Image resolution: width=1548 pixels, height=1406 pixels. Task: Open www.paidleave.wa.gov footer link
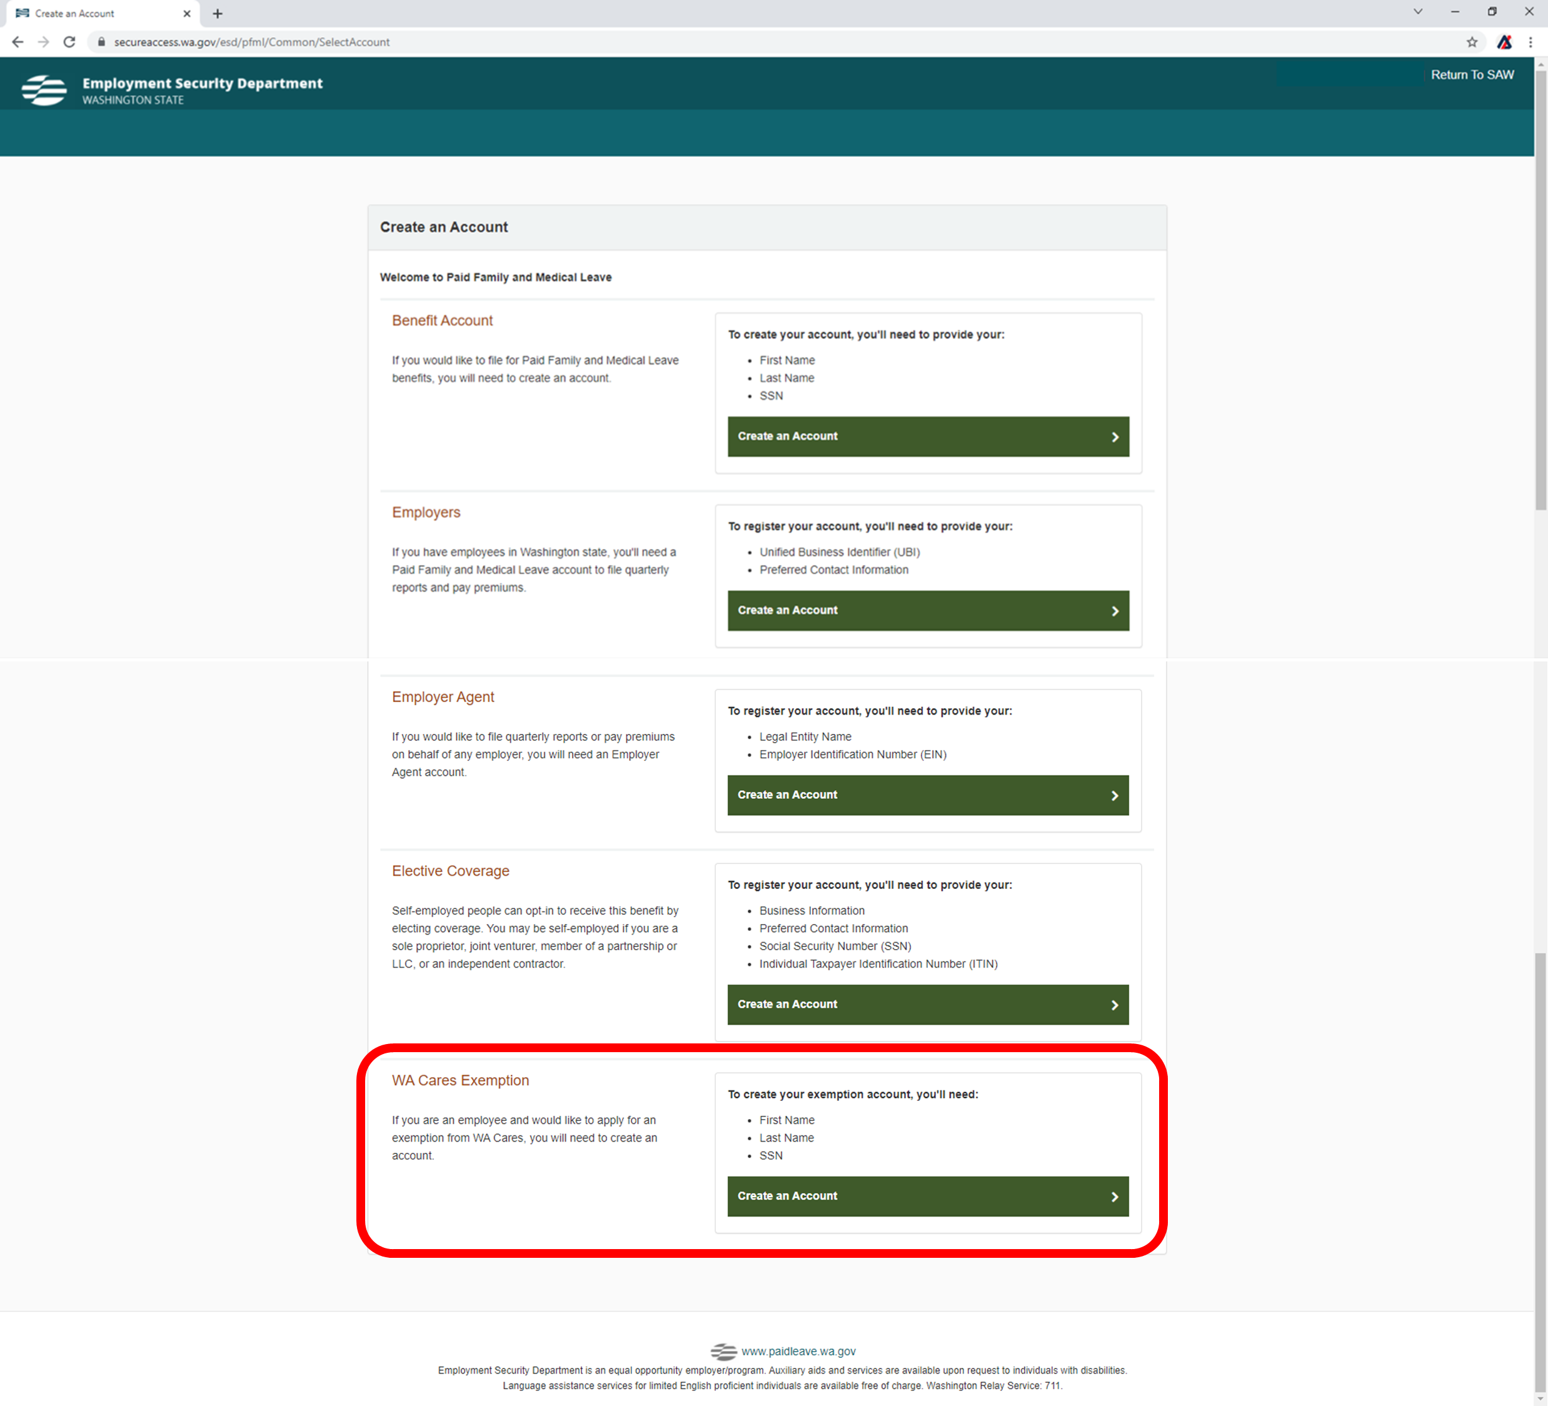798,1351
